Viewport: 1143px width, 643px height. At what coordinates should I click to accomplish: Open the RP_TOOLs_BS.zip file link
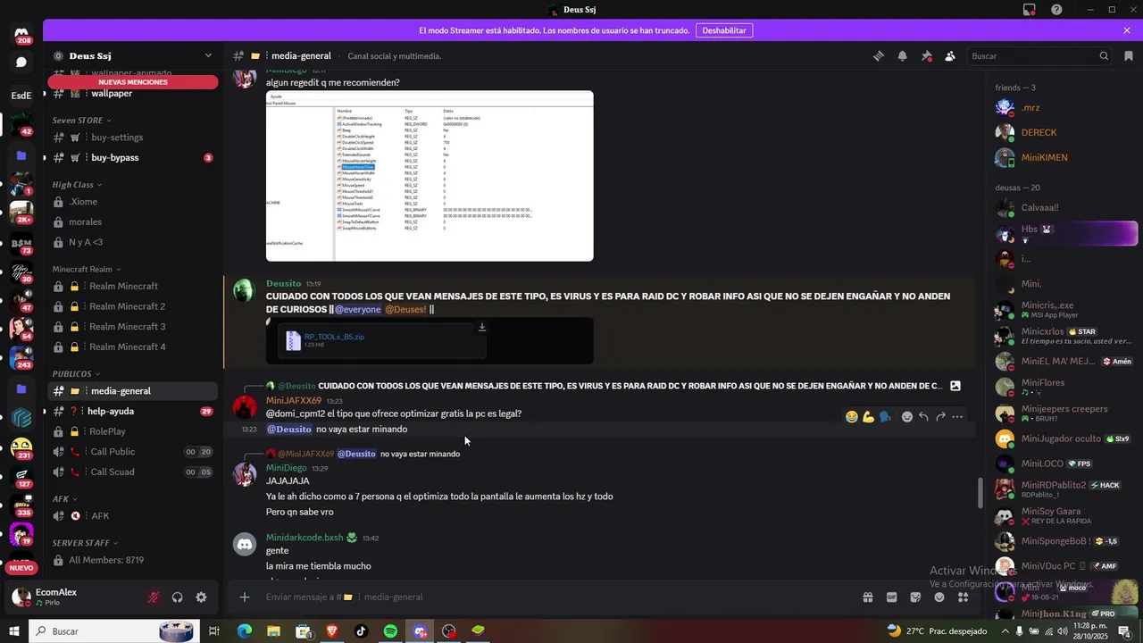pos(335,337)
